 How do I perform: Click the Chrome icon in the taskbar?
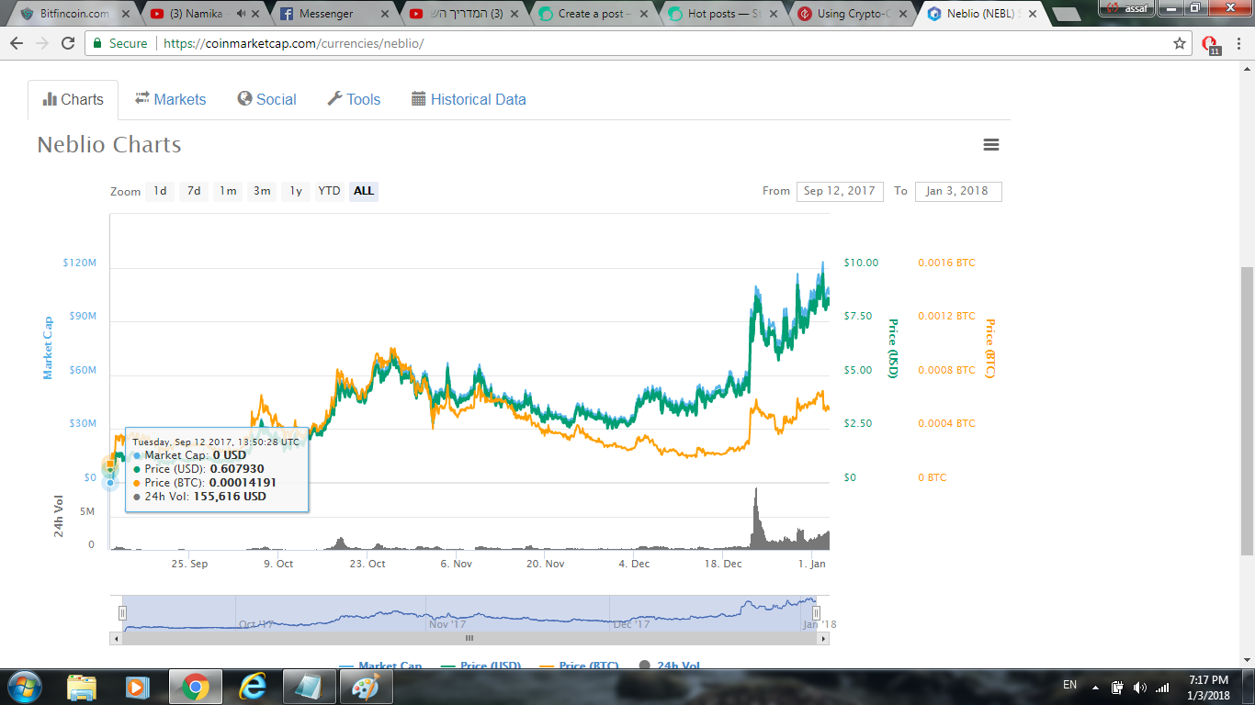195,687
